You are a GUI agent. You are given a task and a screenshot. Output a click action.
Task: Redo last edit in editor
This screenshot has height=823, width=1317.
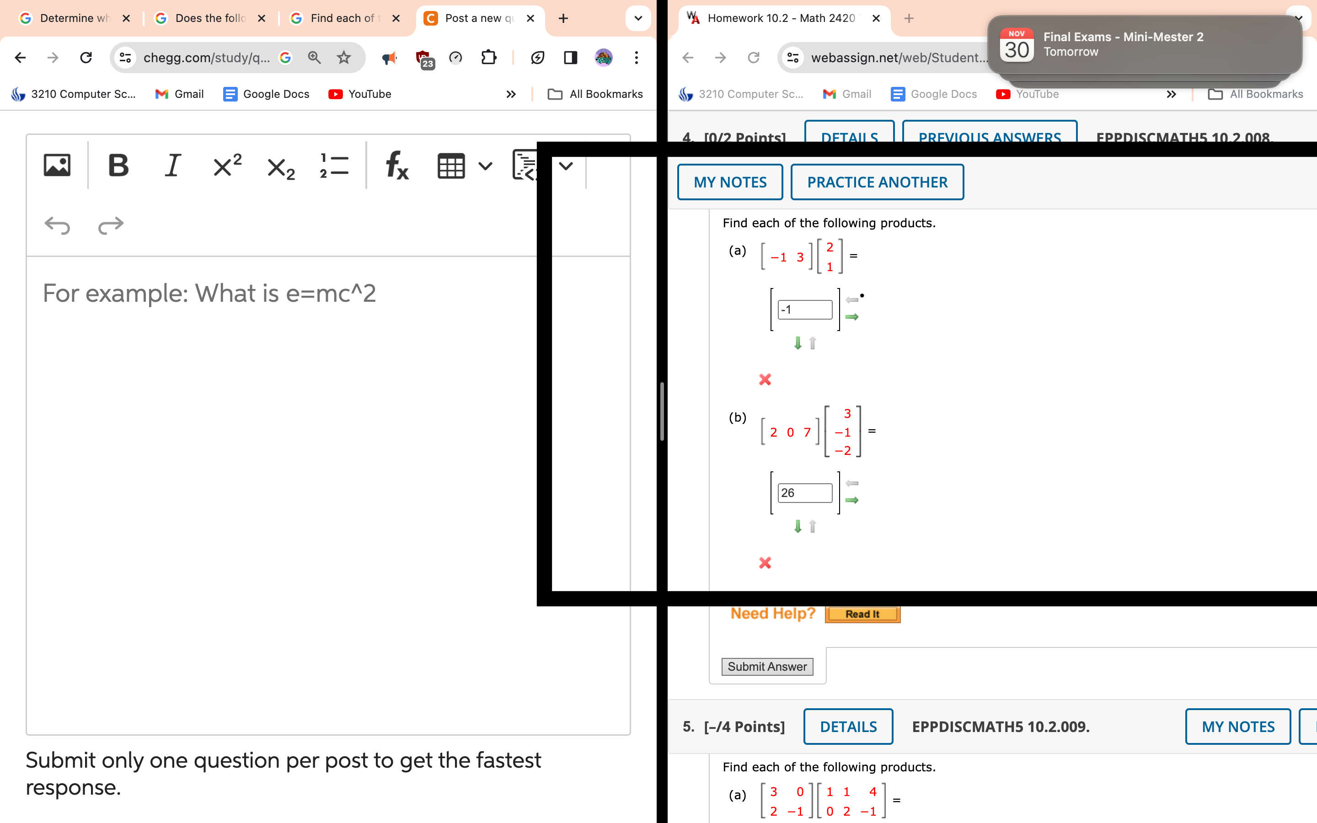click(111, 225)
